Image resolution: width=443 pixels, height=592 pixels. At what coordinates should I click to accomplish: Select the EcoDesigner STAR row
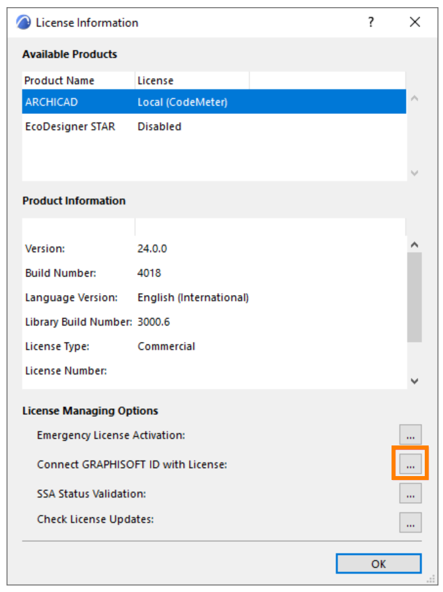coord(214,126)
